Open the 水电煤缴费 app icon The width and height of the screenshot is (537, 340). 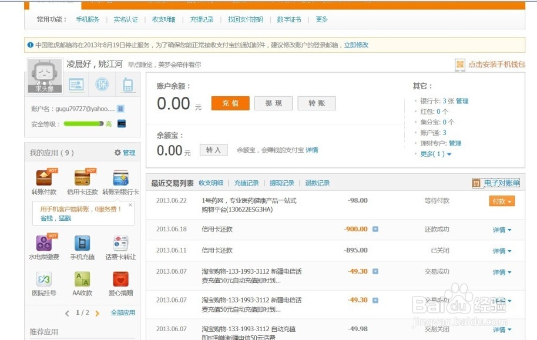coord(44,243)
